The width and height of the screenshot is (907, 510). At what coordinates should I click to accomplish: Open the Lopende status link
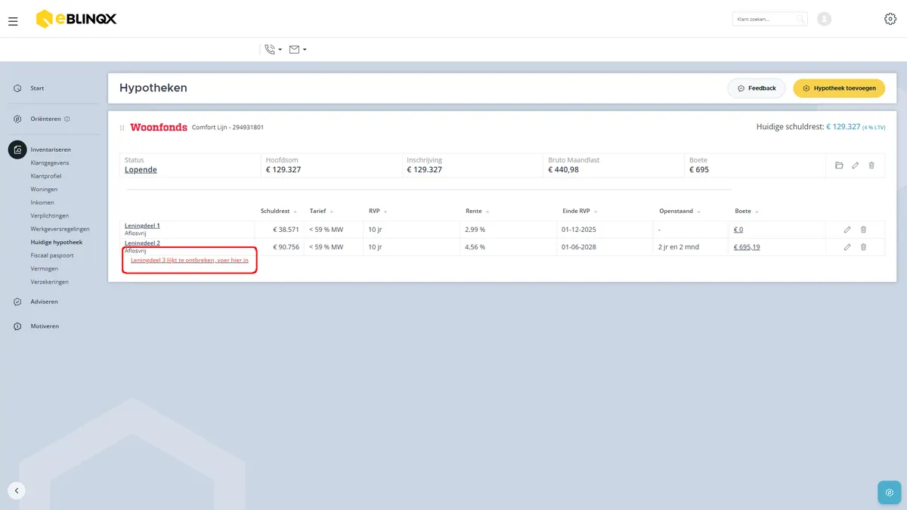click(x=141, y=170)
